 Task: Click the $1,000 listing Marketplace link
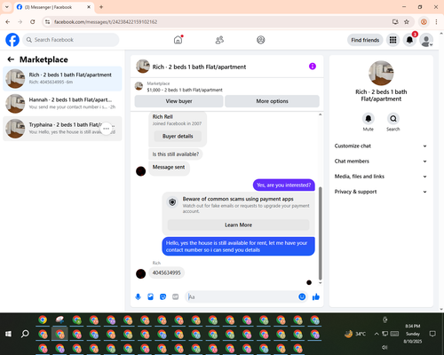click(x=185, y=90)
